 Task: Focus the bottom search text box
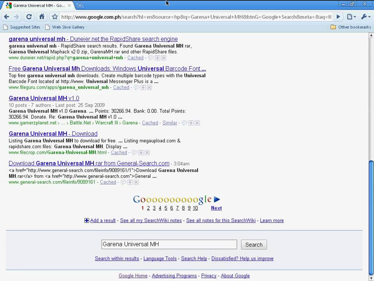tap(169, 244)
